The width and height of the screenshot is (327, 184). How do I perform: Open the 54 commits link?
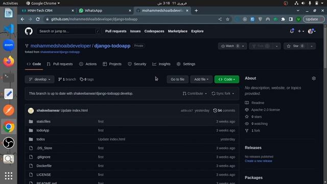pos(224,110)
